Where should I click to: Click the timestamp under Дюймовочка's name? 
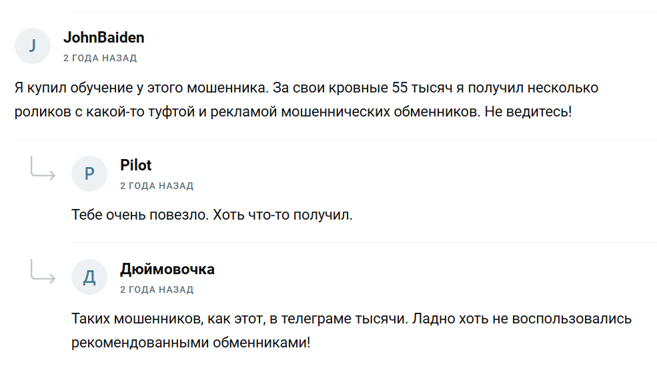click(x=157, y=289)
